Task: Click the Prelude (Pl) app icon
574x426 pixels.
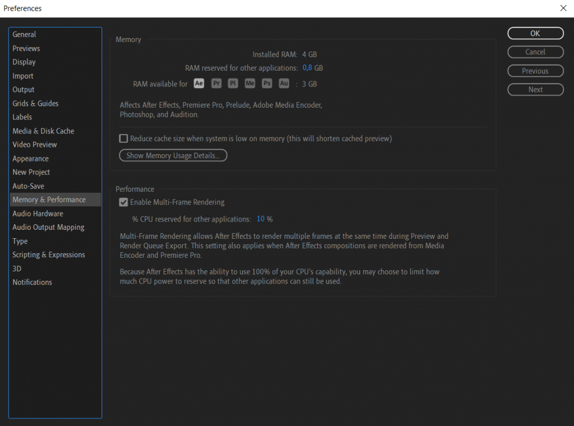Action: 233,84
